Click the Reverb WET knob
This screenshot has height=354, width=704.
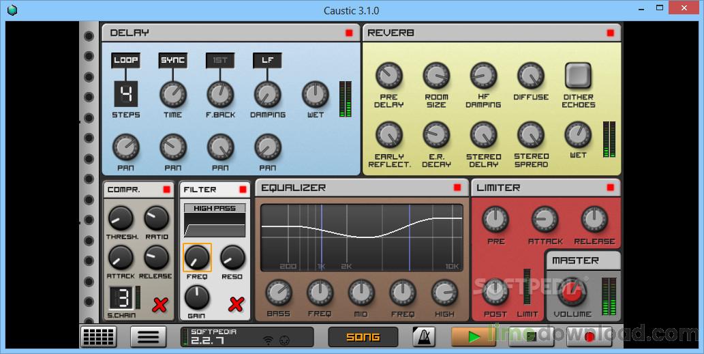578,135
